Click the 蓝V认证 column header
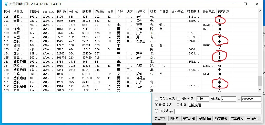The height and width of the screenshot is (125, 265). pos(223,12)
